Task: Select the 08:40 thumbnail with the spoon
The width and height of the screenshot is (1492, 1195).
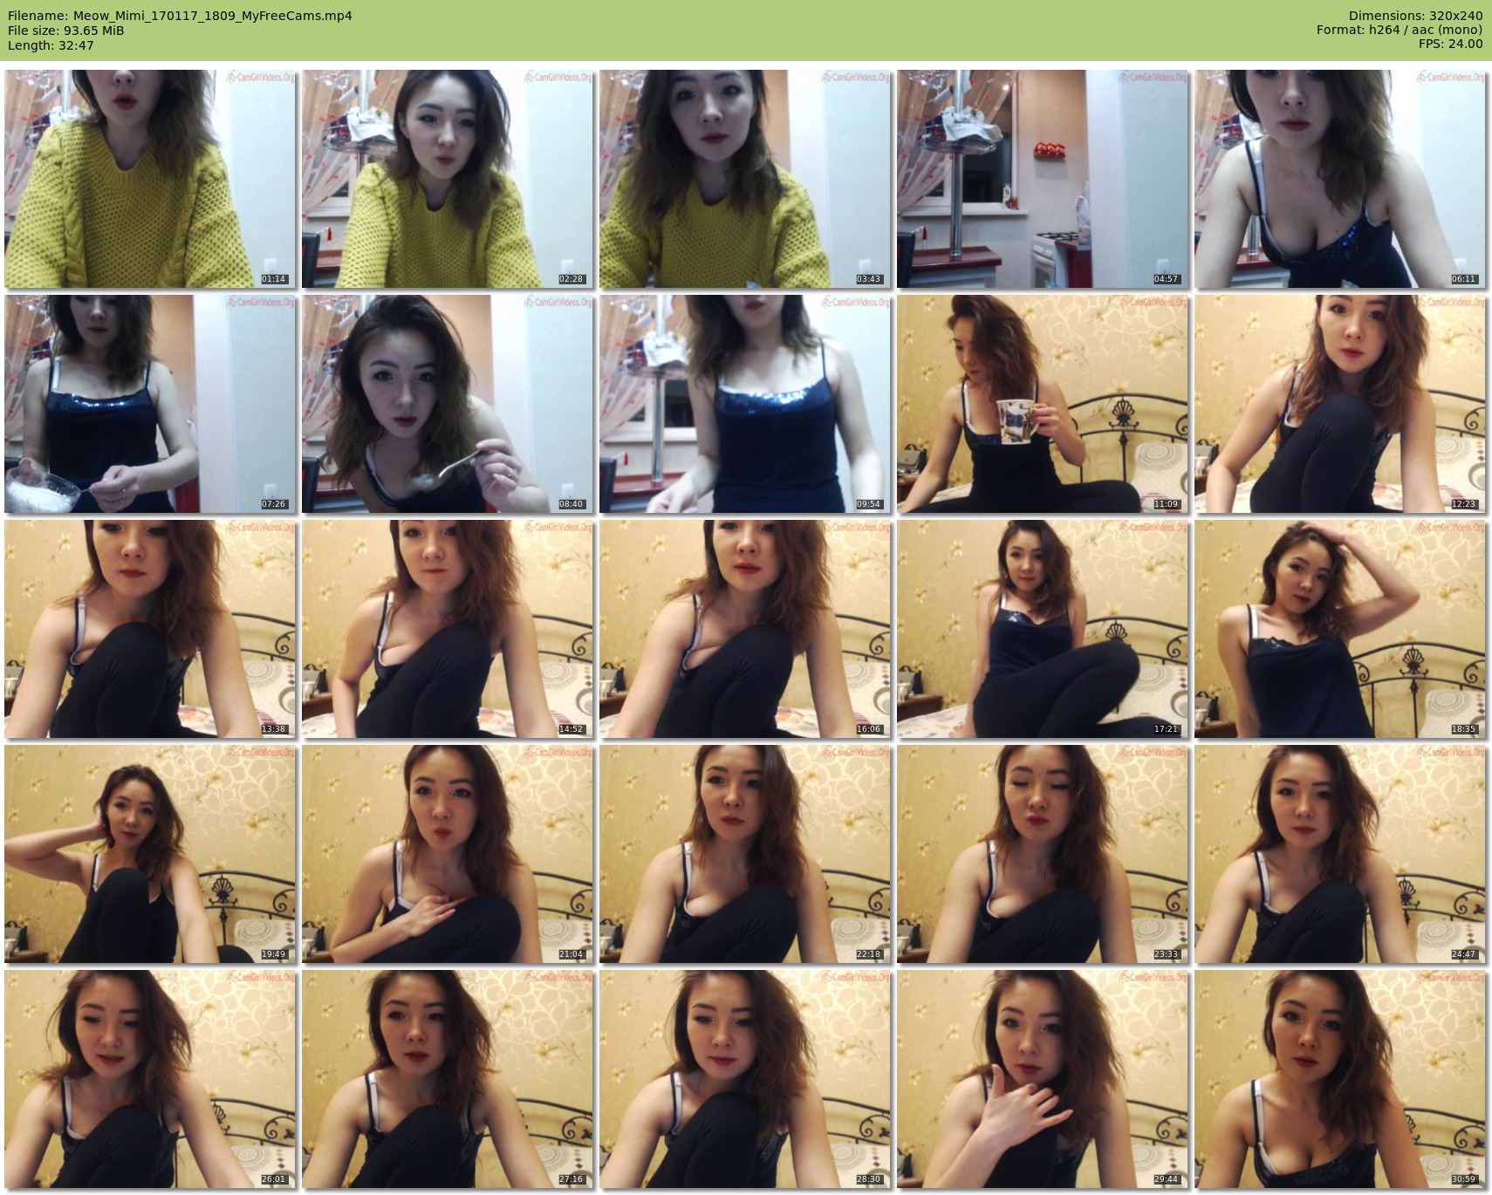Action: tap(448, 404)
